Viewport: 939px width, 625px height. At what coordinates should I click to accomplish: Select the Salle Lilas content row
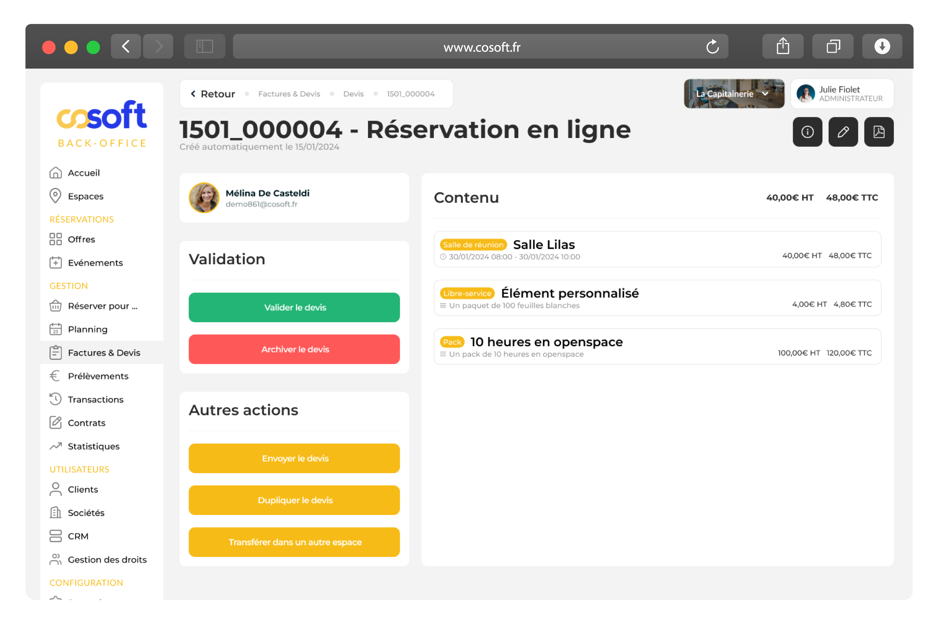(x=657, y=249)
